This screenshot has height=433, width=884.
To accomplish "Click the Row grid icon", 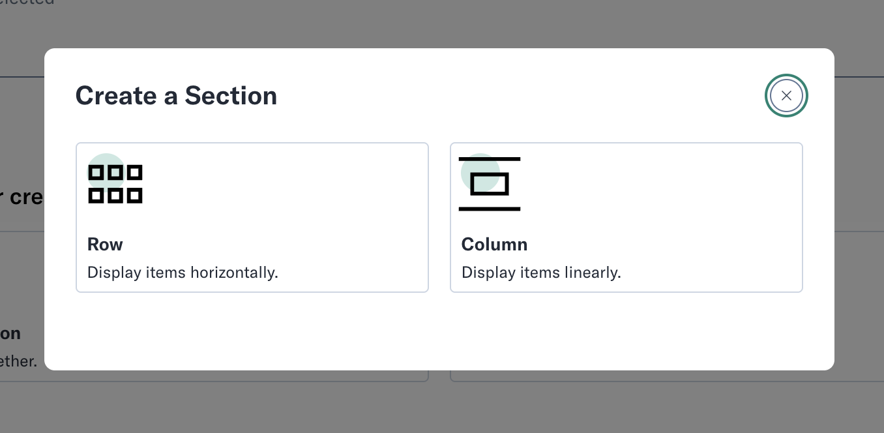I will (115, 184).
